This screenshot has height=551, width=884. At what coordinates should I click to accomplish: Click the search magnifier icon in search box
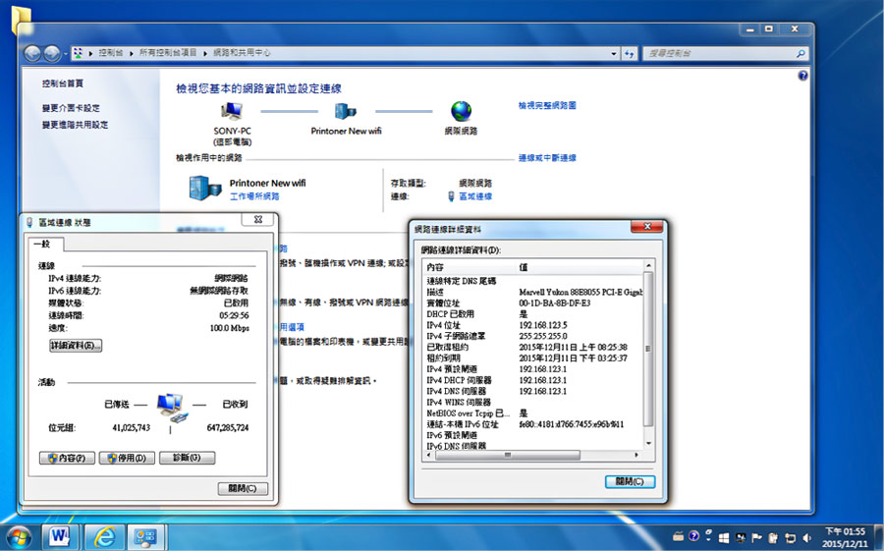point(800,54)
